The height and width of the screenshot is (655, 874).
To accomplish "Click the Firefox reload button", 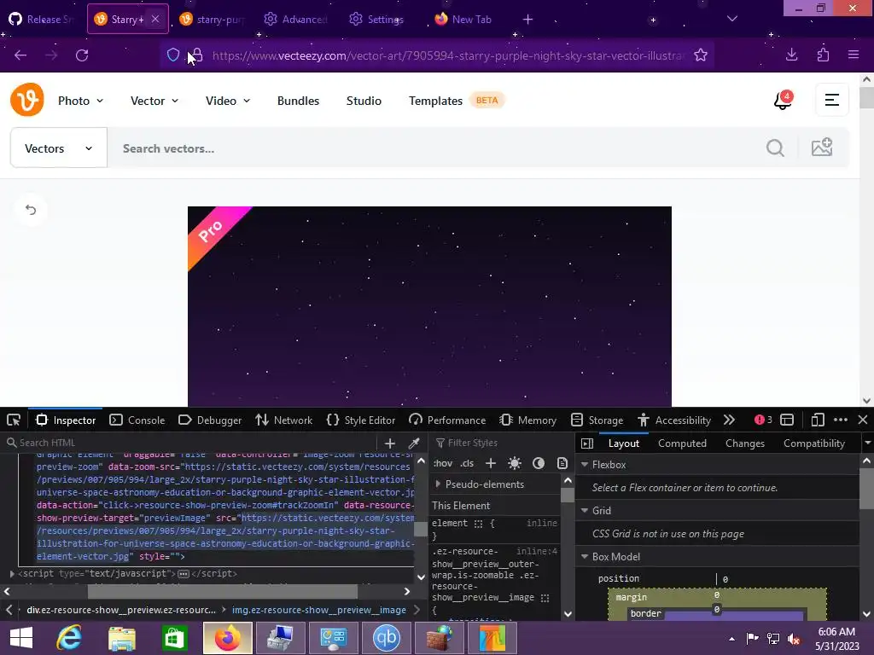I will [x=82, y=55].
